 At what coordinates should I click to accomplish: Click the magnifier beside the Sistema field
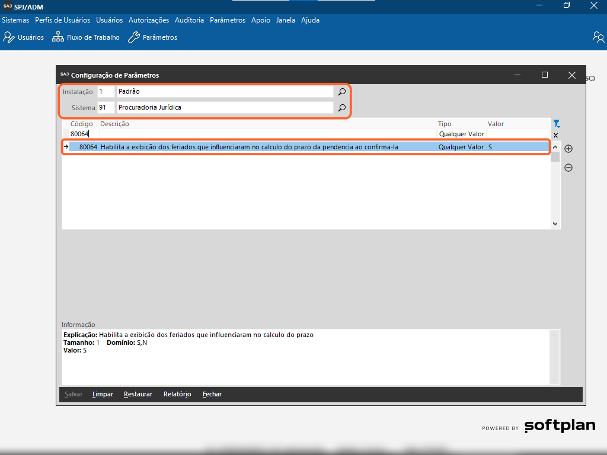(341, 108)
